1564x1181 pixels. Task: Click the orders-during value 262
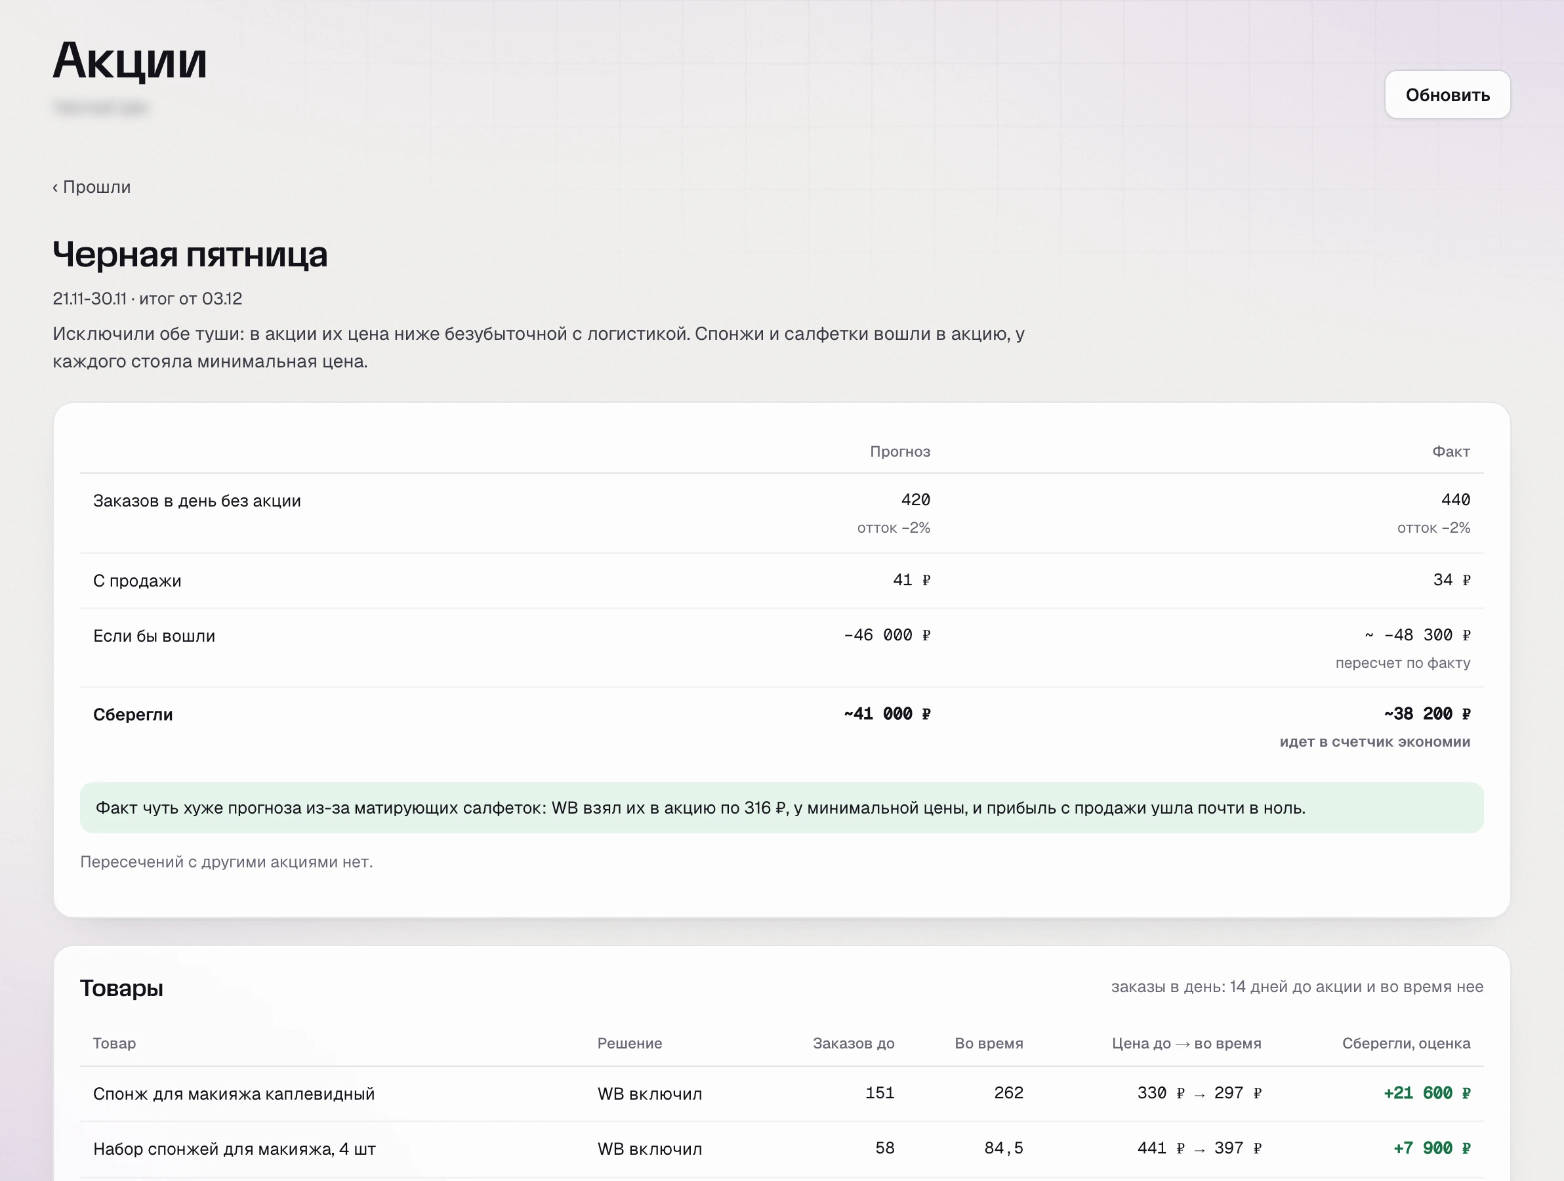[x=1008, y=1093]
